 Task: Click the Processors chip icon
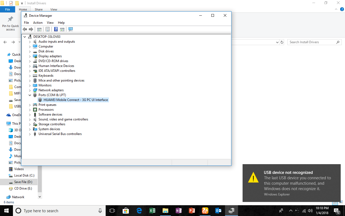pos(35,110)
